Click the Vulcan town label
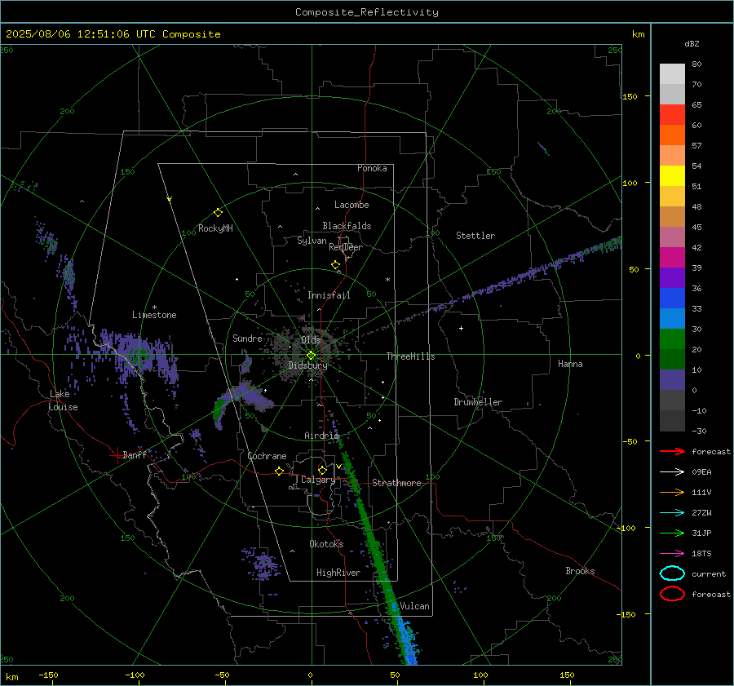Image resolution: width=734 pixels, height=686 pixels. click(x=414, y=606)
